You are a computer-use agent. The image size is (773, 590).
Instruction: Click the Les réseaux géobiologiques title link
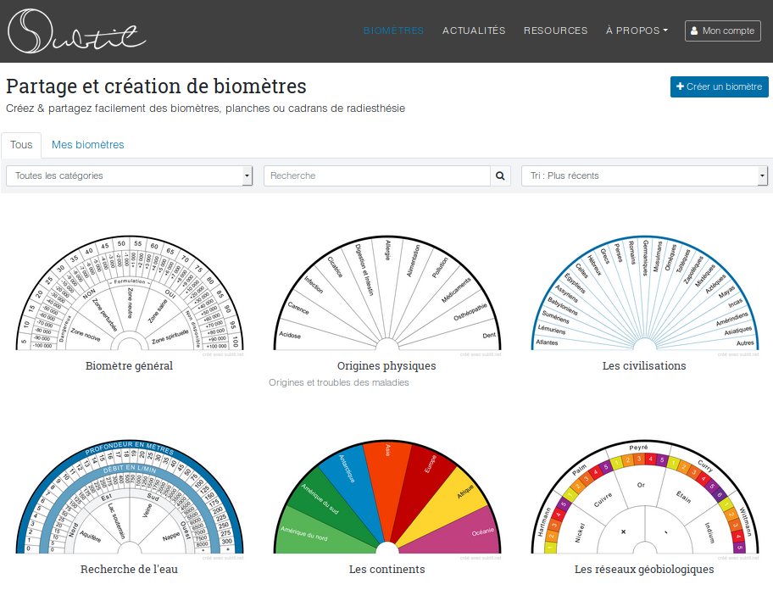pos(644,570)
